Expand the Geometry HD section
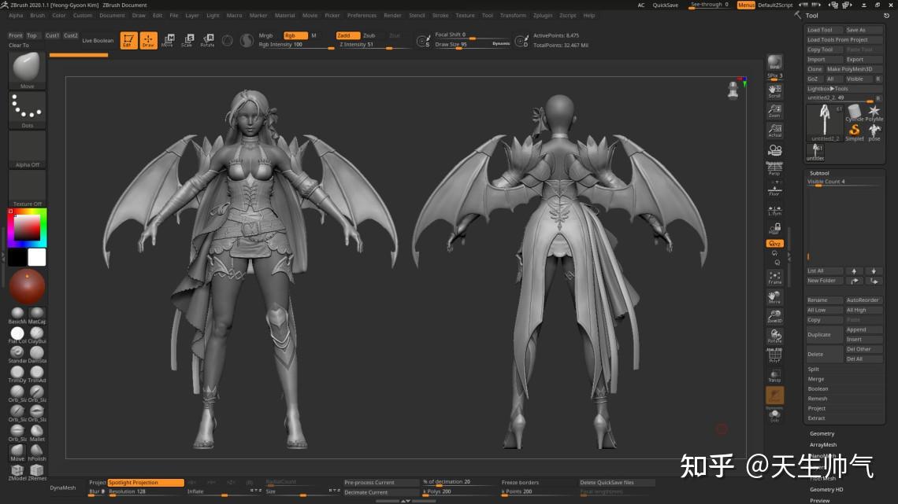The image size is (898, 504). coord(826,490)
